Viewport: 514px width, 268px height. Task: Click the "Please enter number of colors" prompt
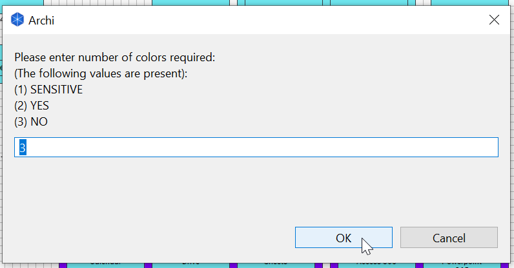pyautogui.click(x=114, y=57)
